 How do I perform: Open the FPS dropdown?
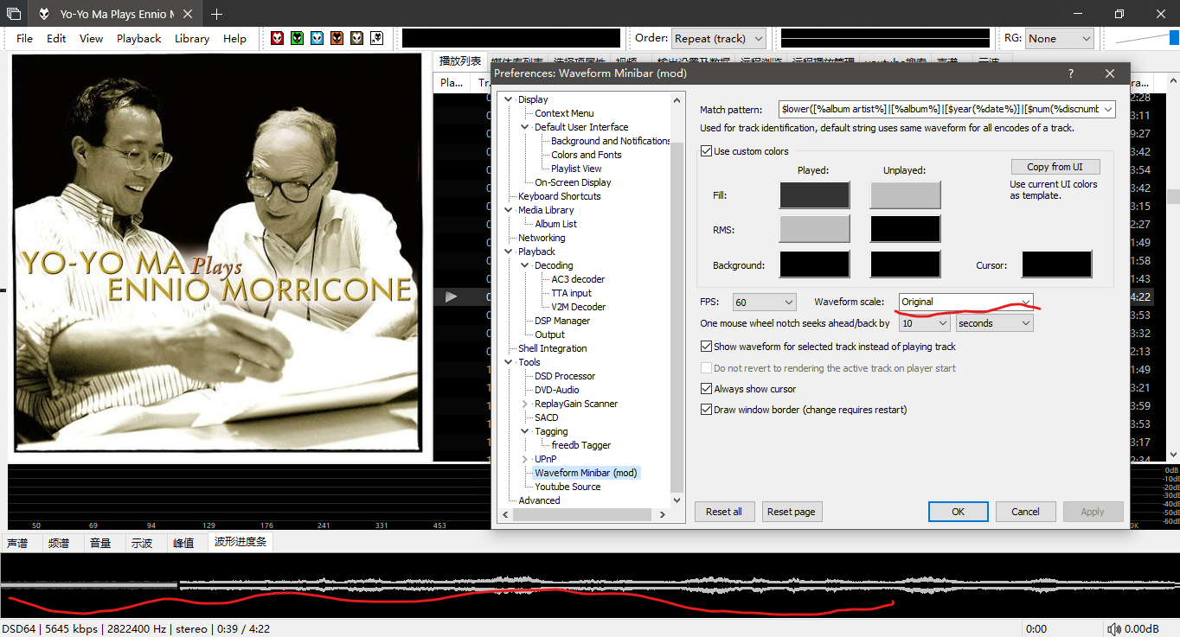764,302
